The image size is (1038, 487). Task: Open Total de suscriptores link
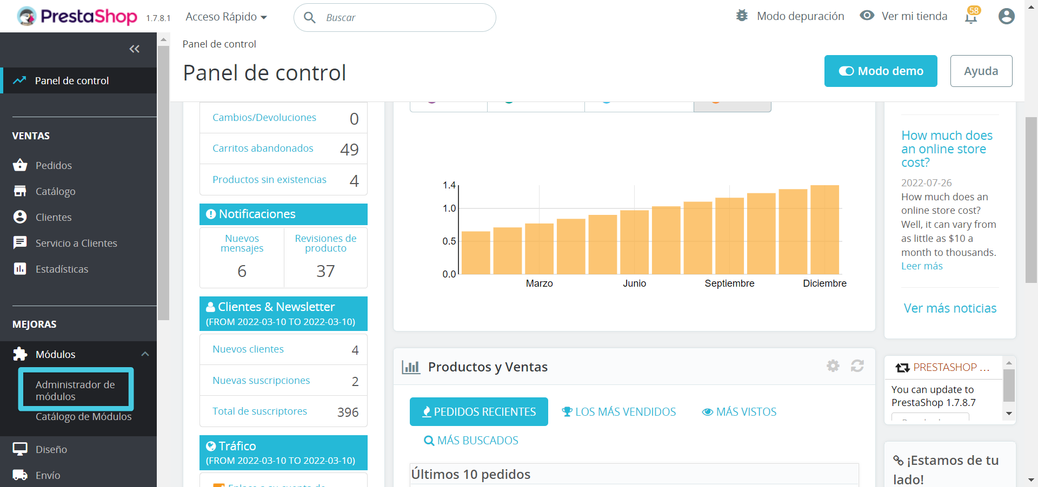click(x=259, y=411)
